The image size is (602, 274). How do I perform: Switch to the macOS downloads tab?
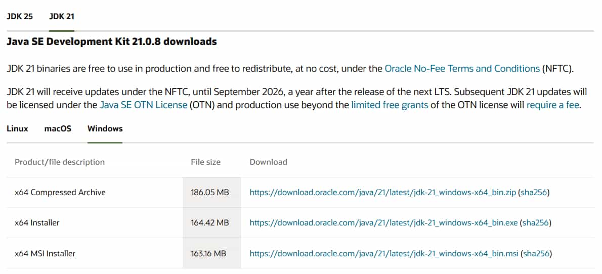pyautogui.click(x=58, y=128)
